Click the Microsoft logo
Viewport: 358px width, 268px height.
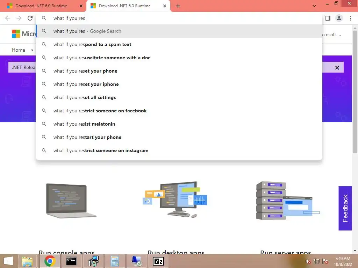click(23, 34)
